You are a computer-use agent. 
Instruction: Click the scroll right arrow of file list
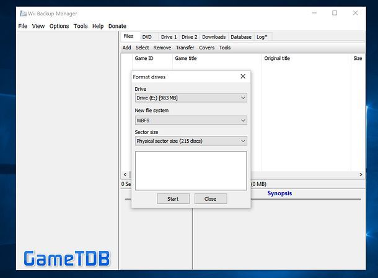tap(361, 174)
